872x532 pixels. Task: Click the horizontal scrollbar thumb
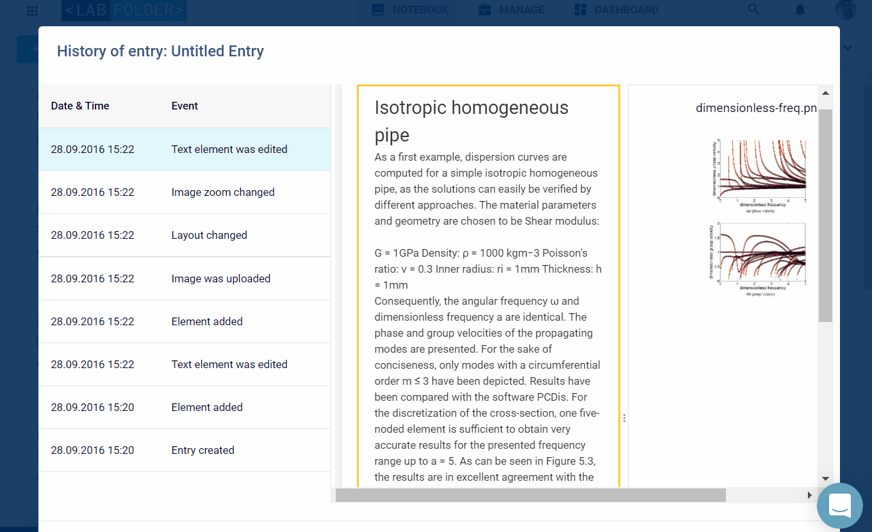531,495
